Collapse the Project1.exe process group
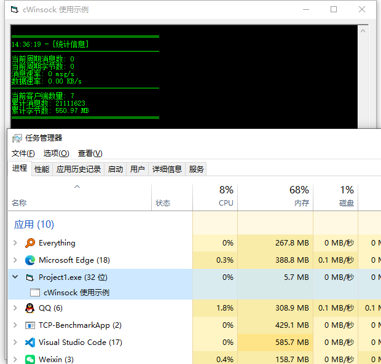Screen dimensions: 381x364 point(15,277)
